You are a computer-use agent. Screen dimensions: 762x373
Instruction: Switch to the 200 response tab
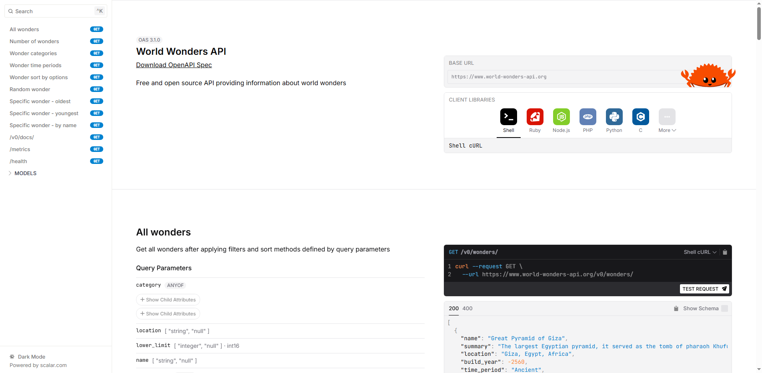point(454,309)
